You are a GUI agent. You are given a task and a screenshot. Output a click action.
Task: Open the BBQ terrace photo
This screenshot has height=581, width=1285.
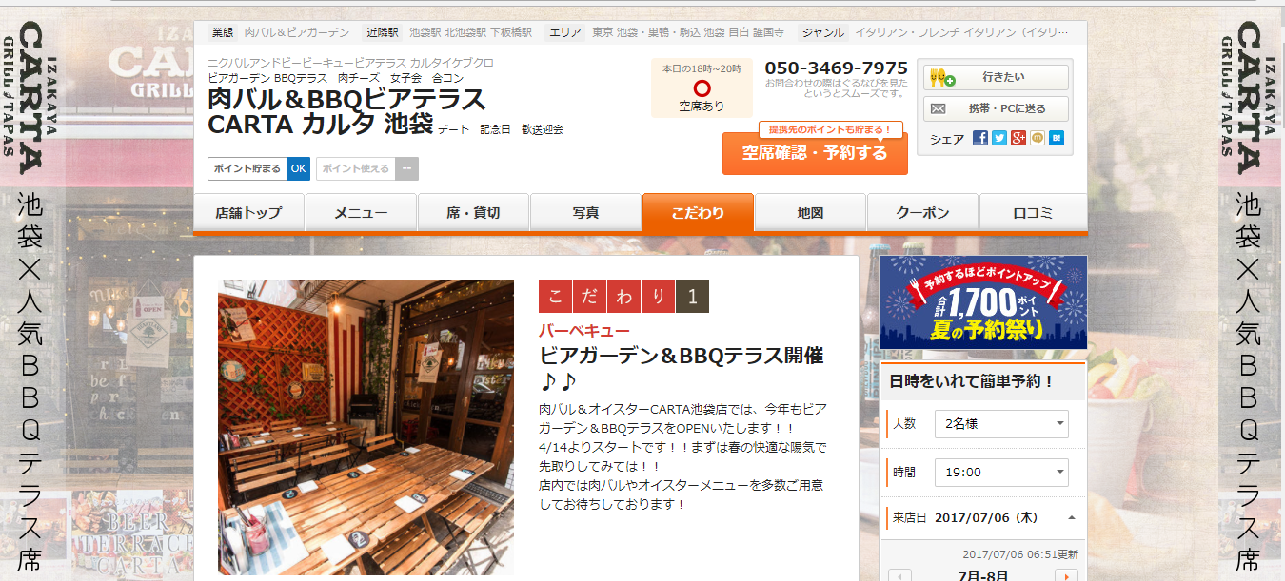(366, 427)
